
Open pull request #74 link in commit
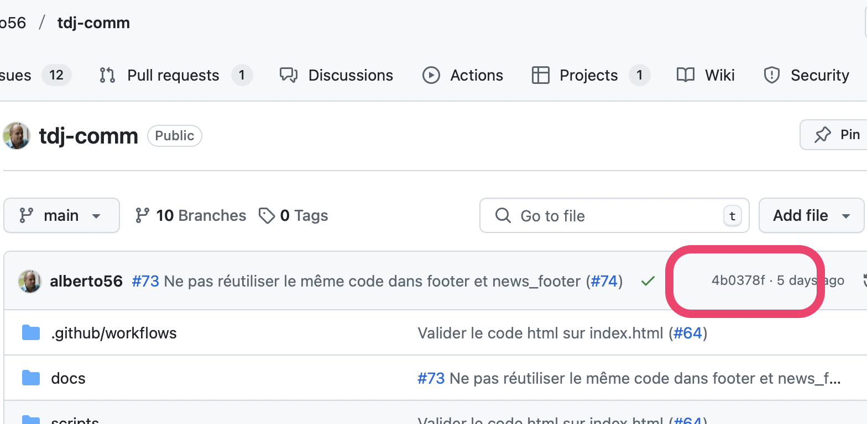click(604, 282)
